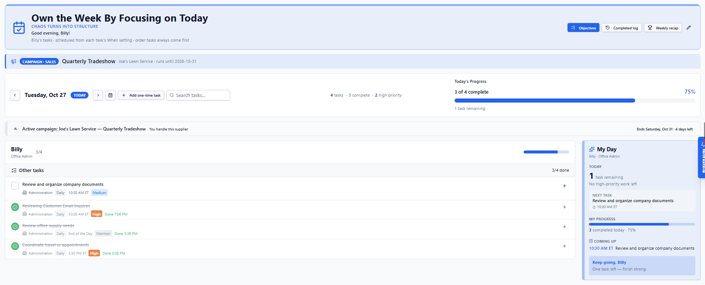Click High tag on Reviewing Customer Email Inquires

(x=97, y=214)
